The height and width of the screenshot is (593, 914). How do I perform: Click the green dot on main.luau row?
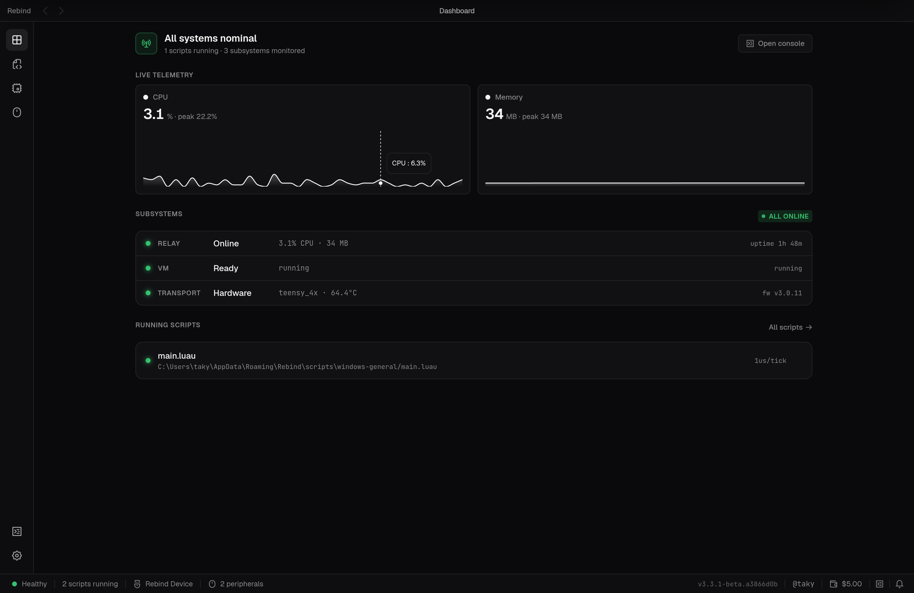tap(148, 361)
